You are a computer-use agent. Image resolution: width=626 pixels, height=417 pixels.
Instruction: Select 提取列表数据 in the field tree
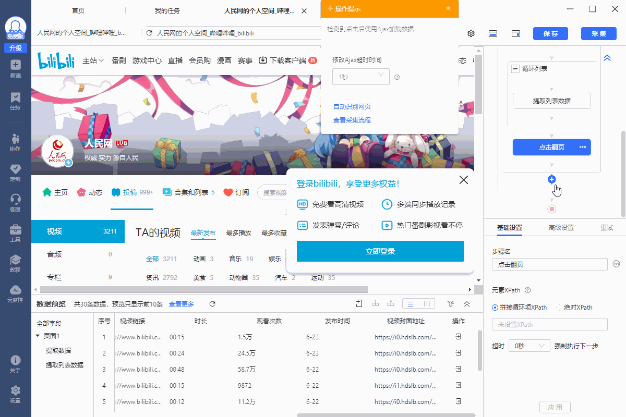[65, 365]
